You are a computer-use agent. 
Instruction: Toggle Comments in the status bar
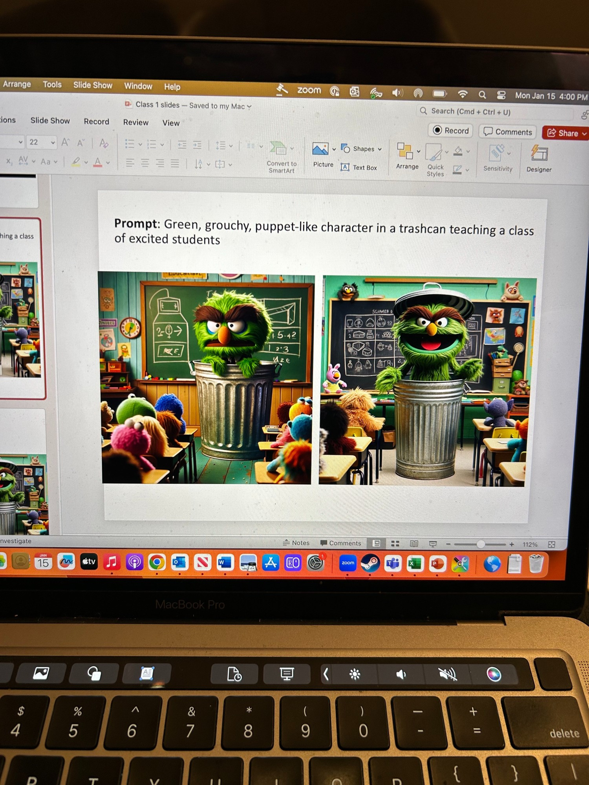(340, 543)
